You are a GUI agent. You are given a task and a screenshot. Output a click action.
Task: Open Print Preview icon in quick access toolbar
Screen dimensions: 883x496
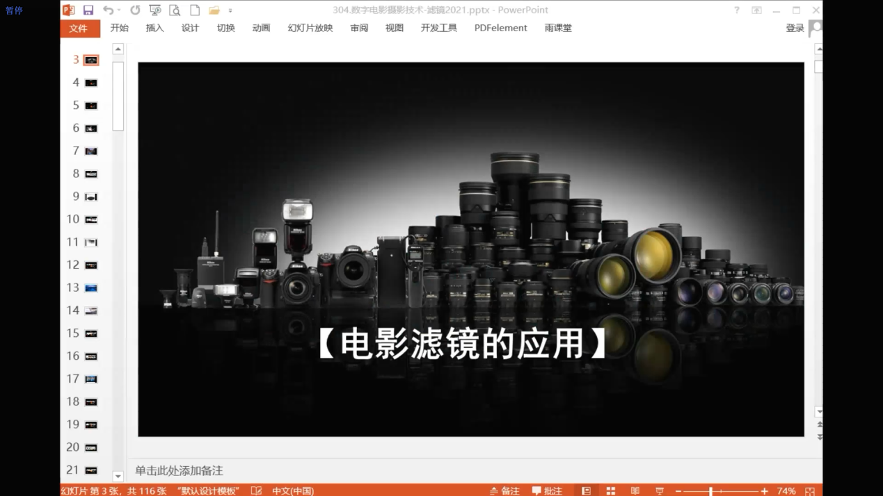click(x=175, y=10)
